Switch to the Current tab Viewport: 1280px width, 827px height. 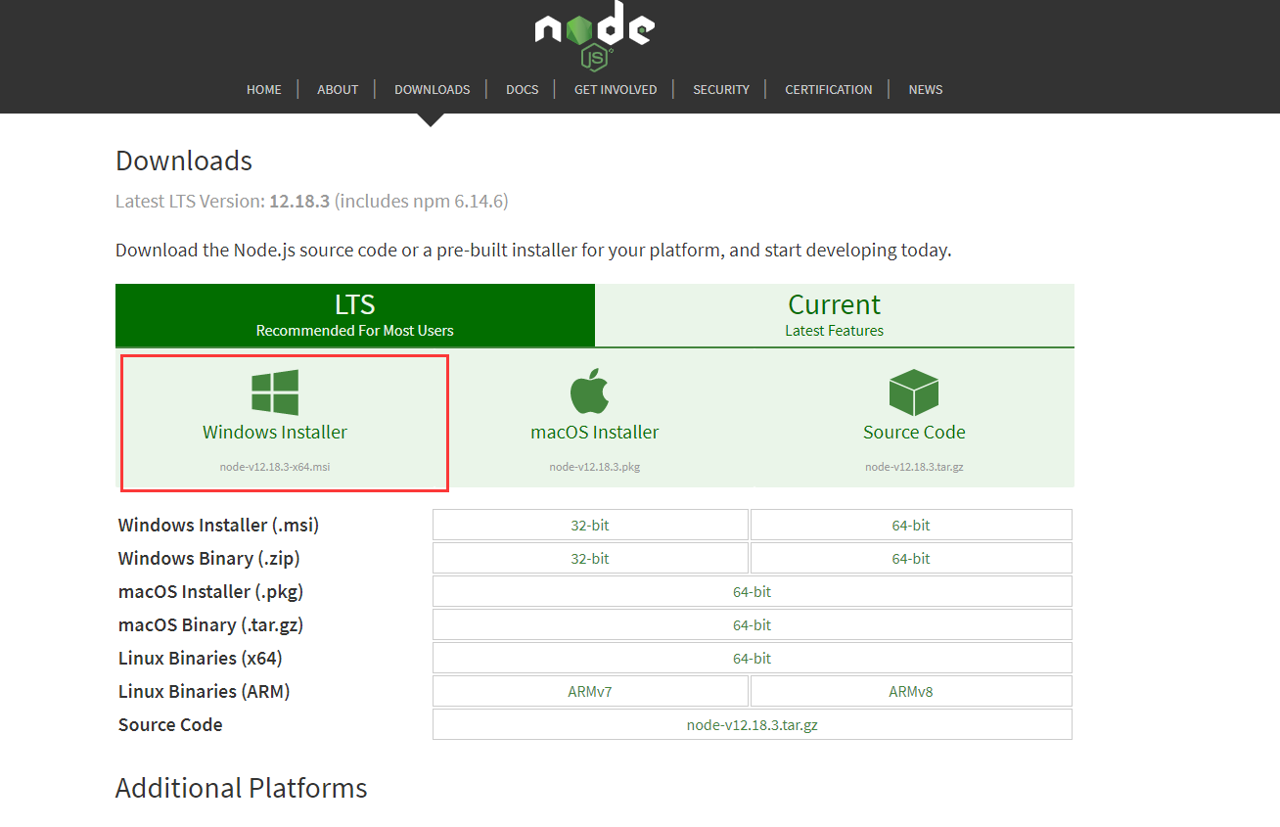click(834, 315)
